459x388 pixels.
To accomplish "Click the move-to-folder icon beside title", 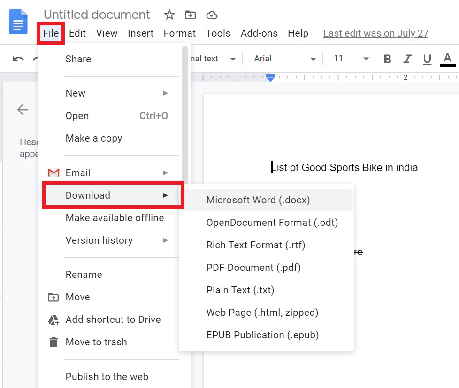I will pos(190,15).
